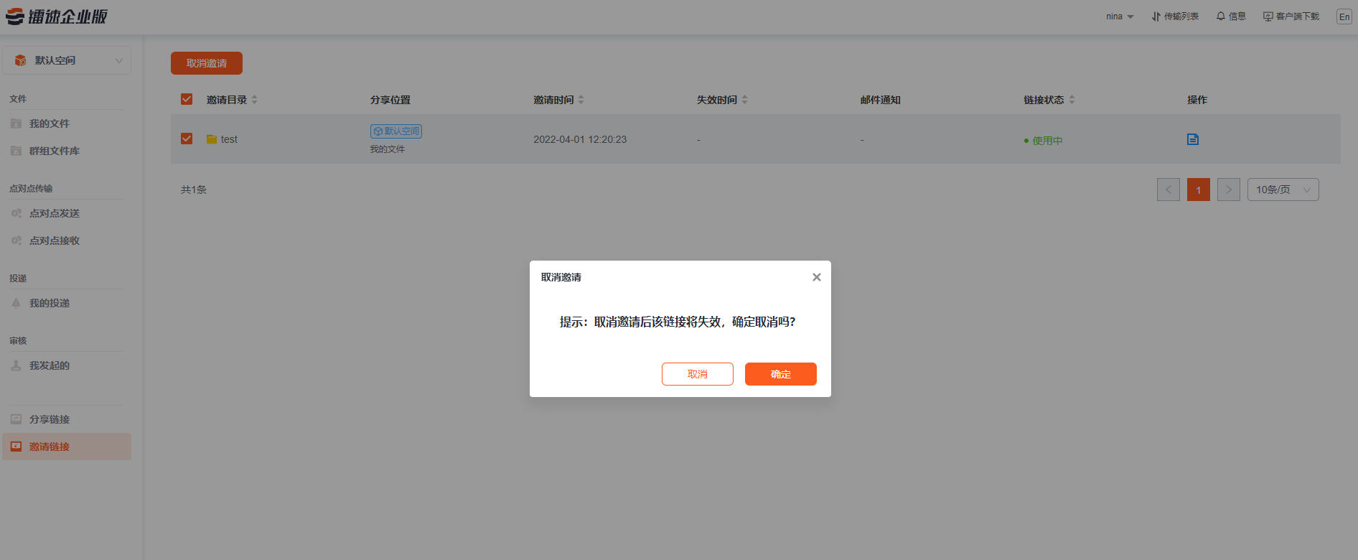Click the 共1条 total count text
Screen dimensions: 1358x560
pos(194,190)
